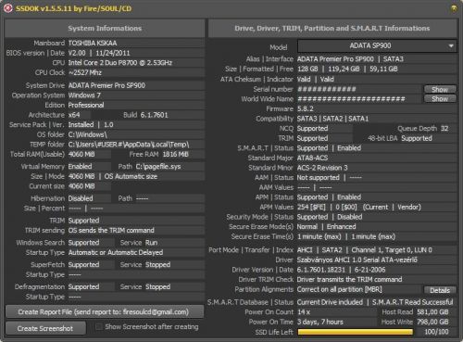
Task: Click OS folder value C:\Windows\
Action: click(88, 134)
